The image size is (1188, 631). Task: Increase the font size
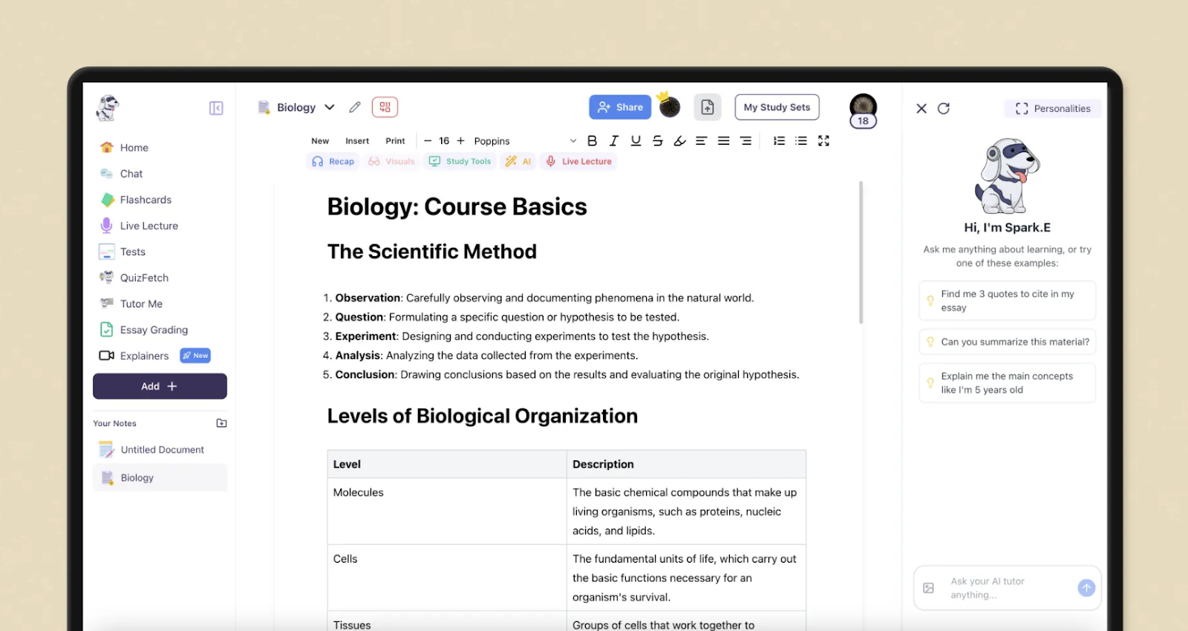(460, 140)
